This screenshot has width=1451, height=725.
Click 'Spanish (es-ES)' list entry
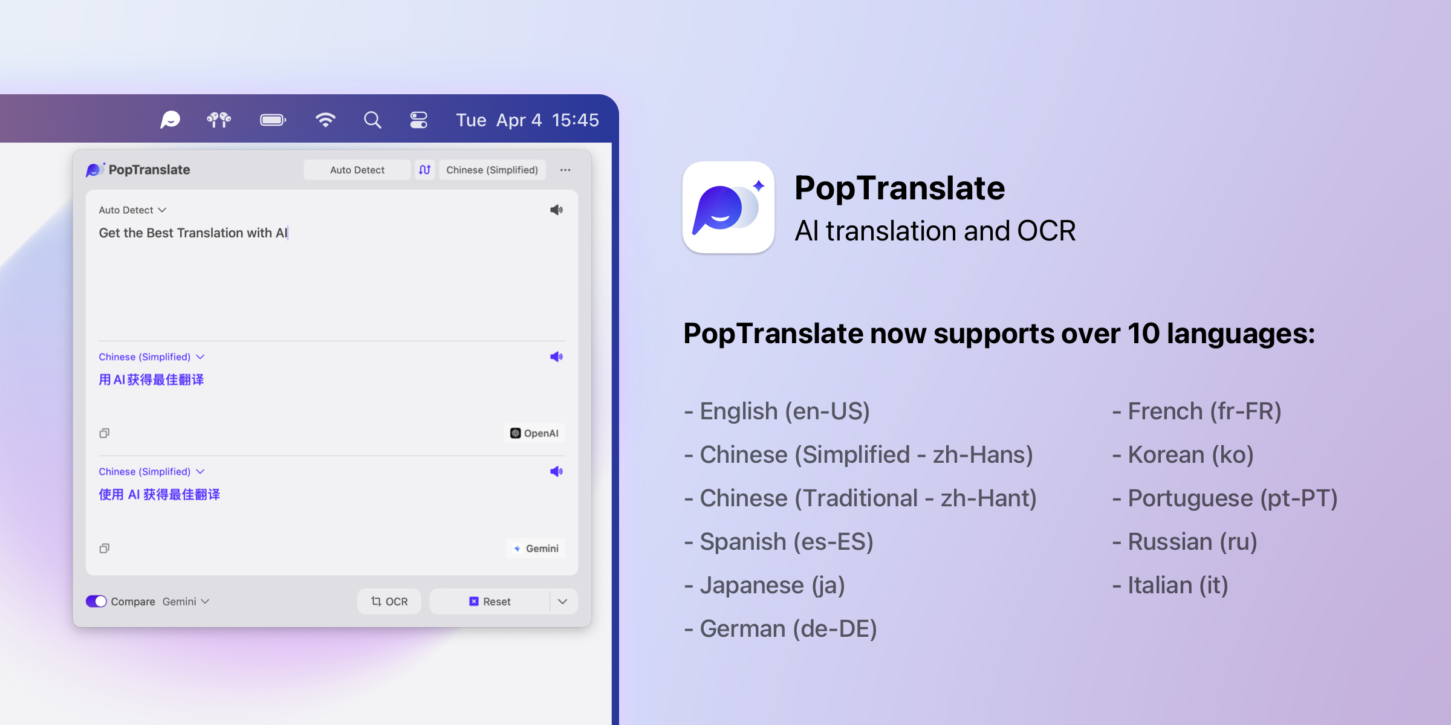779,542
